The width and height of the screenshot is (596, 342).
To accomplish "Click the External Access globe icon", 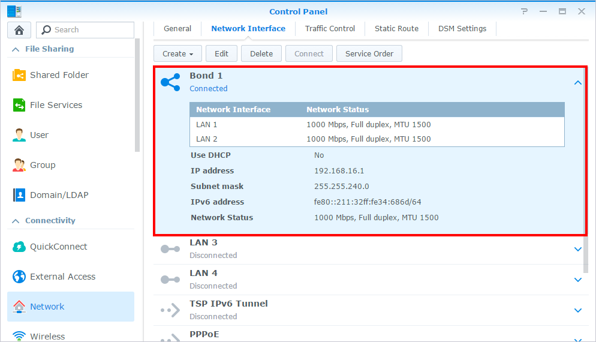I will (19, 277).
